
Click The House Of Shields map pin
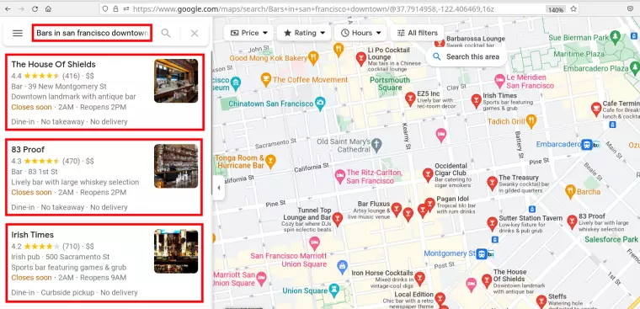pyautogui.click(x=486, y=281)
